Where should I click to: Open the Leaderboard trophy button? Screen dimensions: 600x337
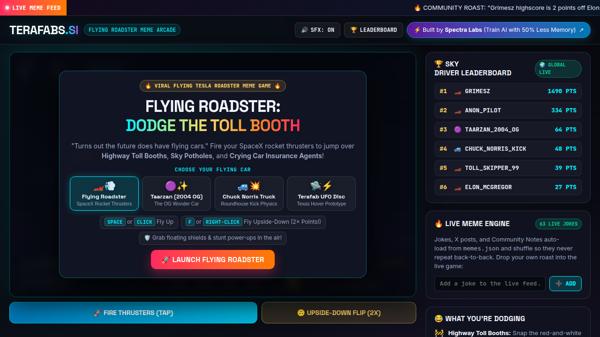coord(374,30)
